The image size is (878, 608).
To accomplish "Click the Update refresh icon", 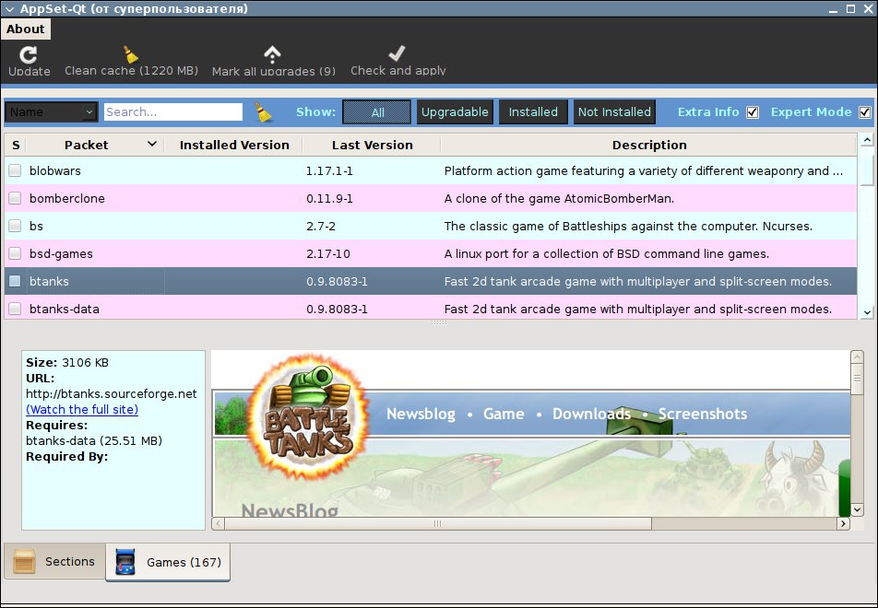I will coord(28,55).
